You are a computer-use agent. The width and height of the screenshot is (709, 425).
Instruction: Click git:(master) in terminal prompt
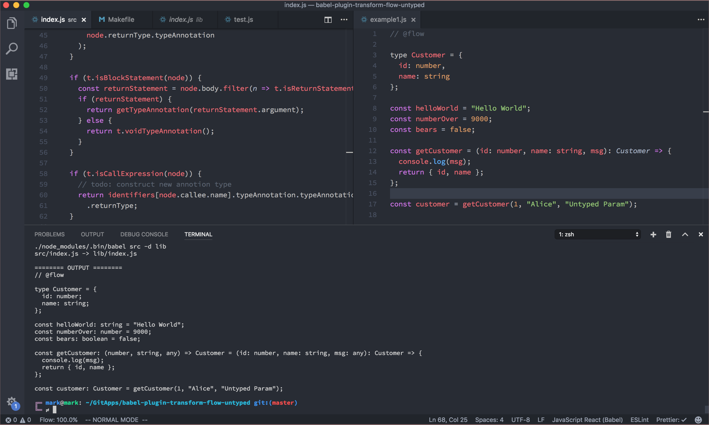[x=275, y=403]
